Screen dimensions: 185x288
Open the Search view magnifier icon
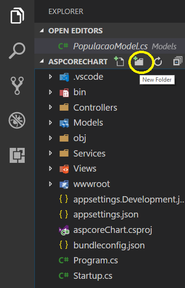pos(17,51)
